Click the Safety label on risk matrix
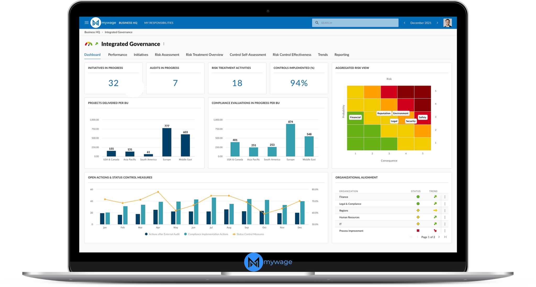 [422, 117]
